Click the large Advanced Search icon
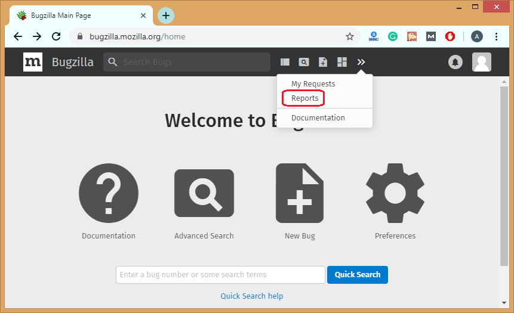This screenshot has width=514, height=313. pos(204,193)
